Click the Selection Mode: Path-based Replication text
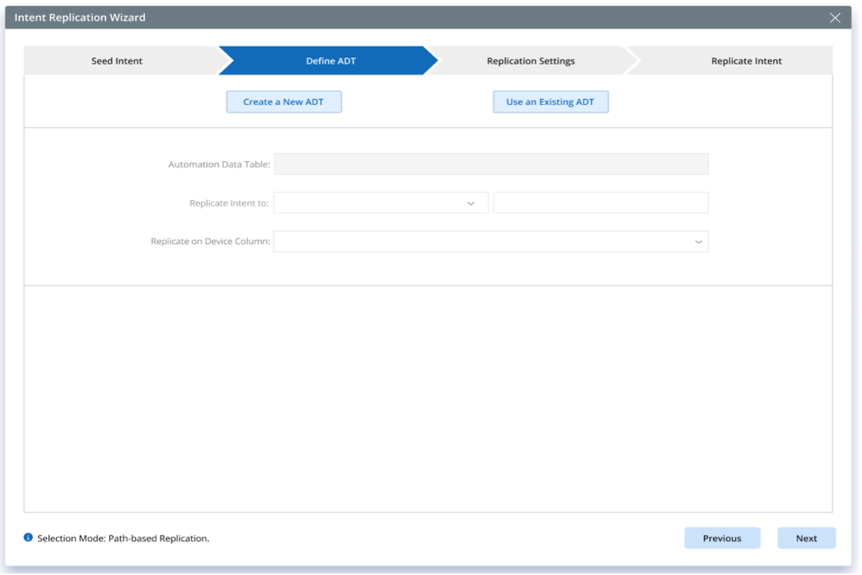Image resolution: width=862 pixels, height=575 pixels. pyautogui.click(x=123, y=539)
